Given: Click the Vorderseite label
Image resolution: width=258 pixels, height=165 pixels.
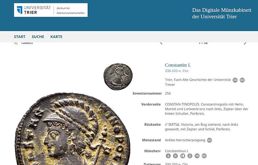Looking at the screenshot, I should 151,104.
